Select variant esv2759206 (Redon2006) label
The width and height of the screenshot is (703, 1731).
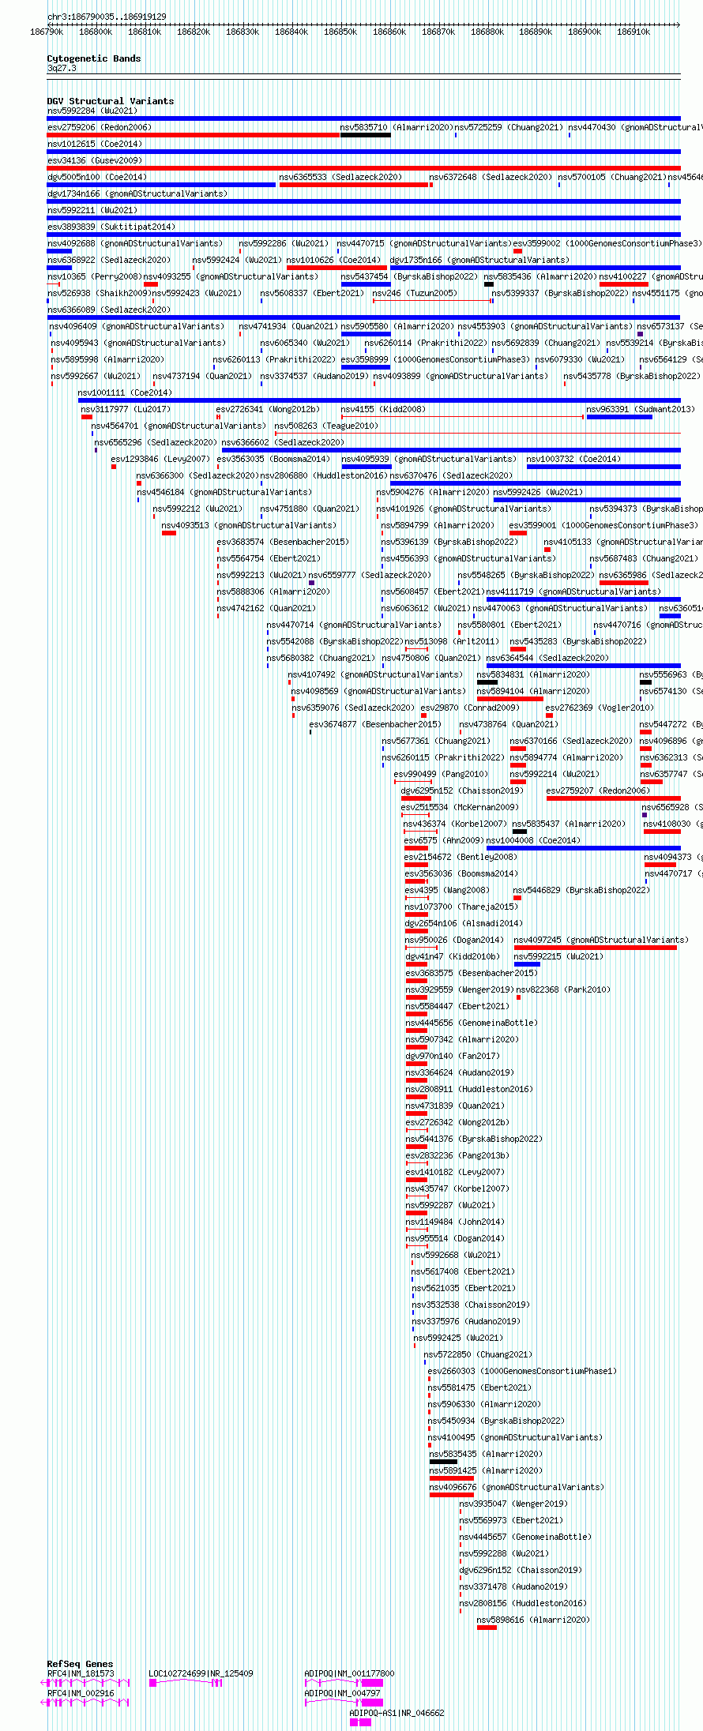[100, 127]
